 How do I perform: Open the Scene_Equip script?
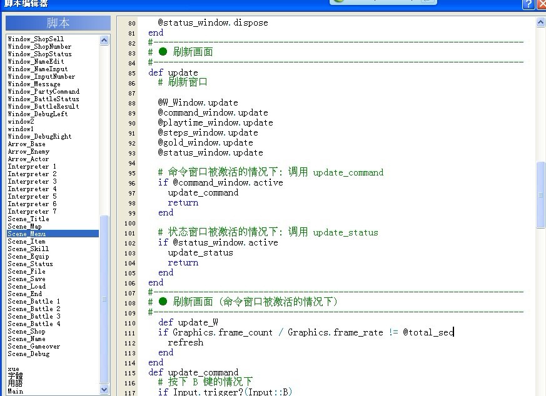[x=28, y=257]
